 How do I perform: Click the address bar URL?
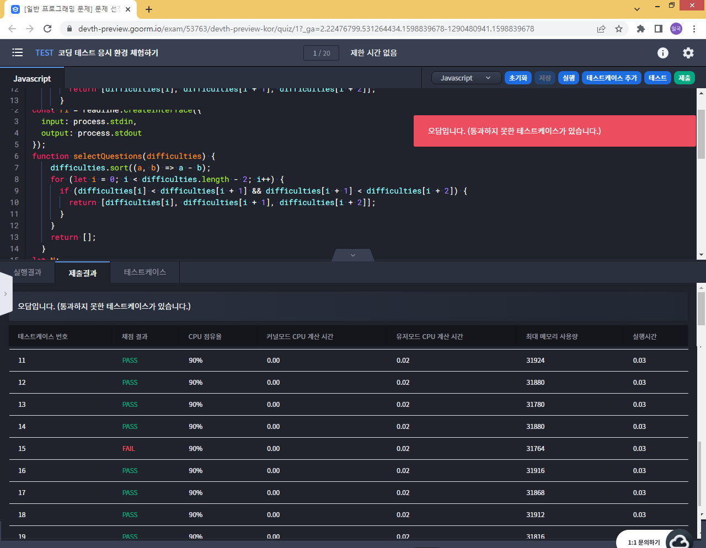pyautogui.click(x=306, y=29)
